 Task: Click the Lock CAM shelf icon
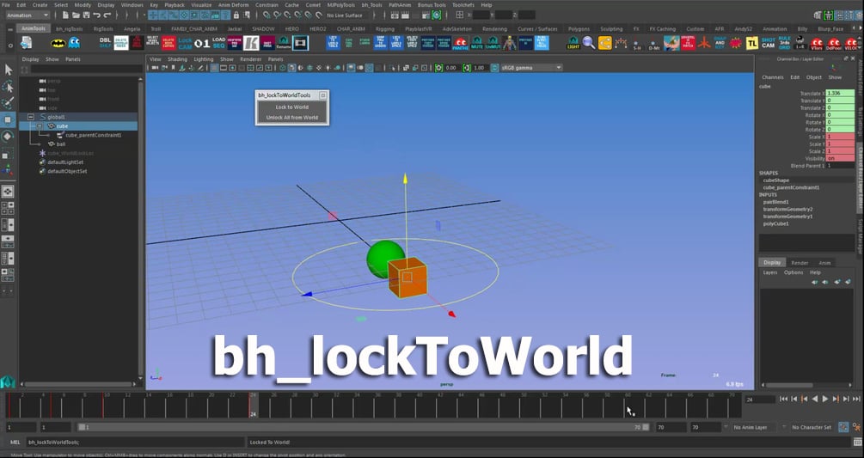tap(185, 43)
